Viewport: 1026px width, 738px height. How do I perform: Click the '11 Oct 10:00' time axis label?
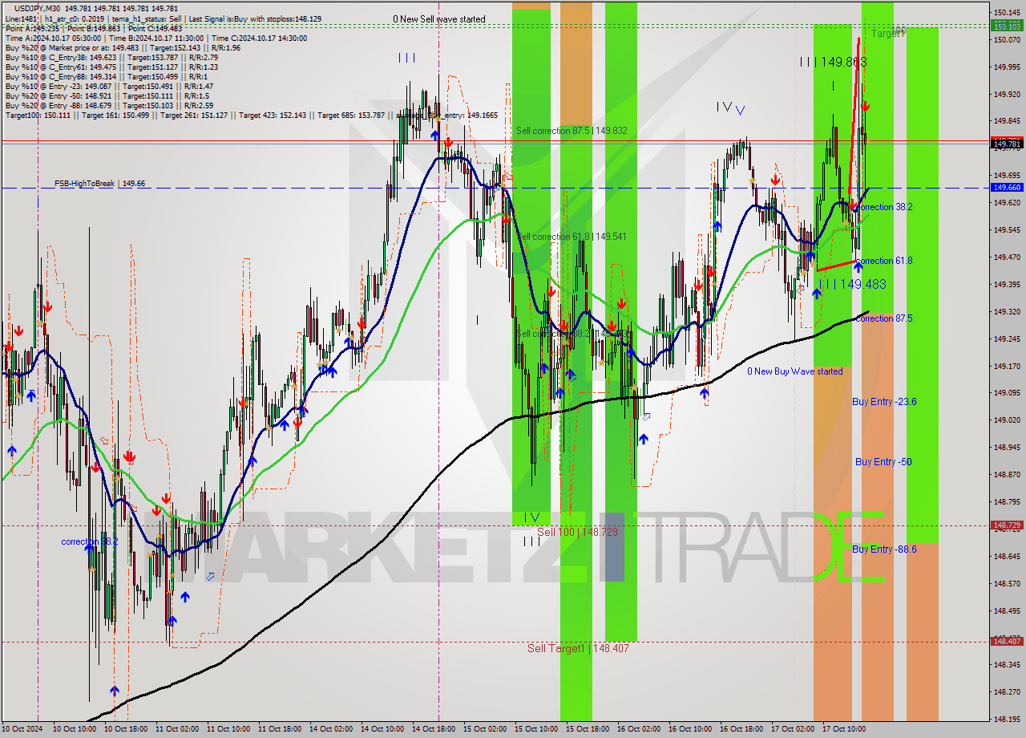coord(228,729)
